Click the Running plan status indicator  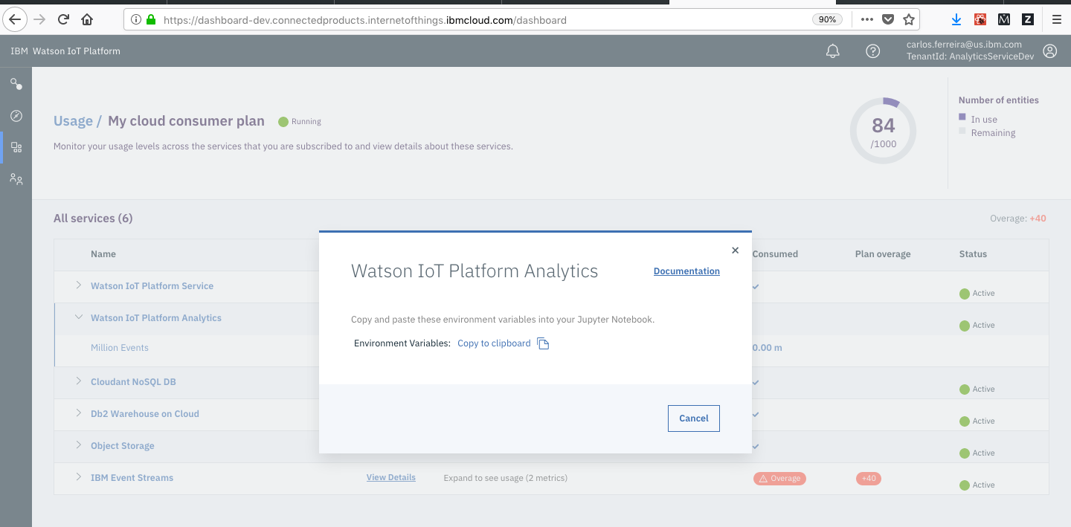click(x=300, y=121)
